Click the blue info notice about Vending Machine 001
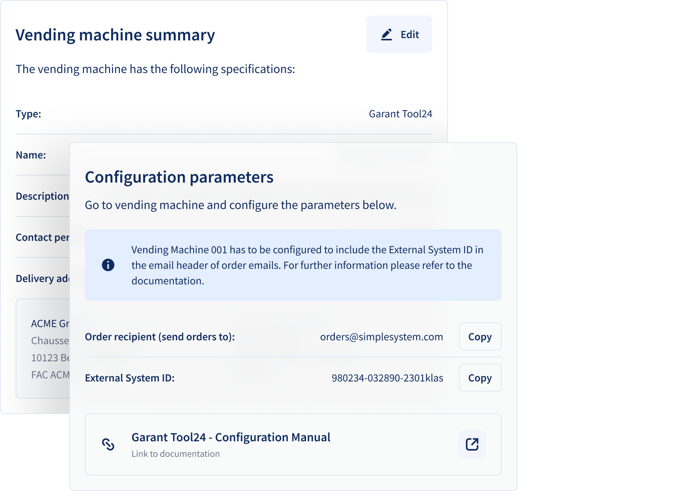Screen dimensions: 700x491 [293, 265]
